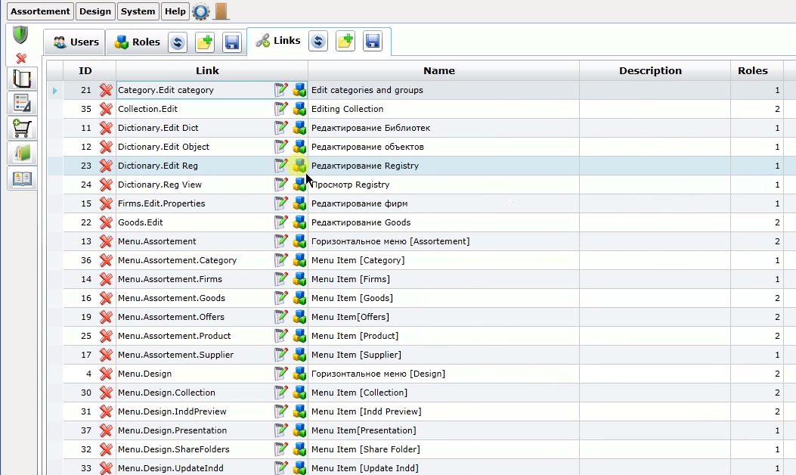Refresh the Roles tab list
This screenshot has height=475, width=796.
pyautogui.click(x=178, y=42)
